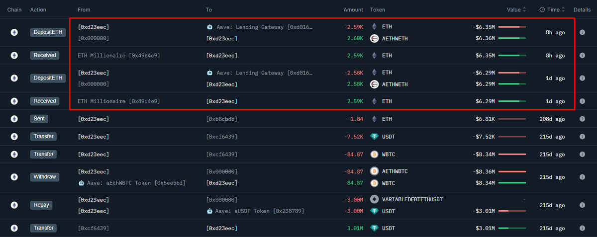This screenshot has width=597, height=237.
Task: Click info icon on the 3.01M USDT Transfer row
Action: tap(582, 228)
